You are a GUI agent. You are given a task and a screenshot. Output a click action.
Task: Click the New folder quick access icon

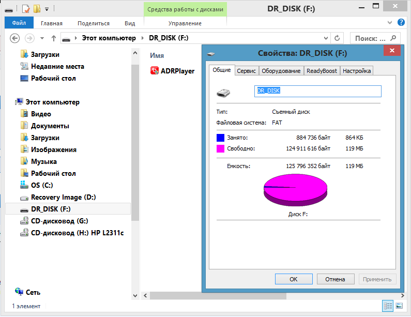point(37,9)
